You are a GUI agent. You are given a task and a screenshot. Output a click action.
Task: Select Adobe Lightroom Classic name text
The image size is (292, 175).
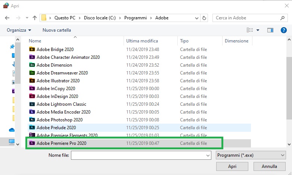point(62,104)
